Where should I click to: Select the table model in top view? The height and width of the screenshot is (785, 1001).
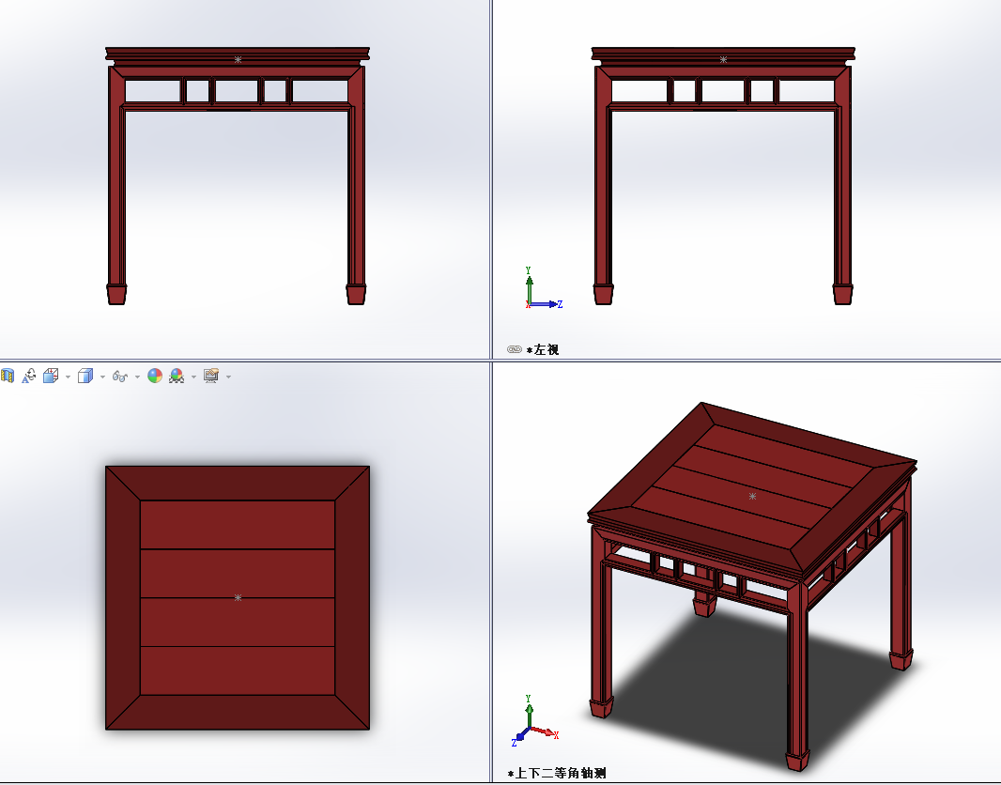pyautogui.click(x=238, y=598)
